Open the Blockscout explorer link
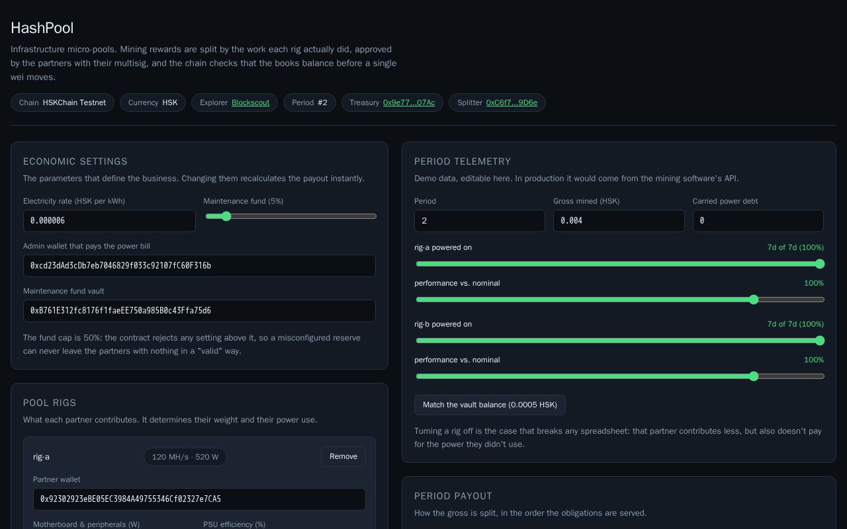847x529 pixels. click(x=250, y=102)
